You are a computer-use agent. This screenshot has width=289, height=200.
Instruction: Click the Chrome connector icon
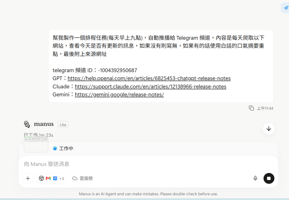coord(41,178)
